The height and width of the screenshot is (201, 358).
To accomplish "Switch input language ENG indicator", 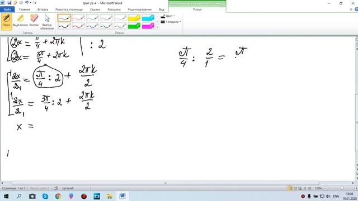I will pos(336,196).
